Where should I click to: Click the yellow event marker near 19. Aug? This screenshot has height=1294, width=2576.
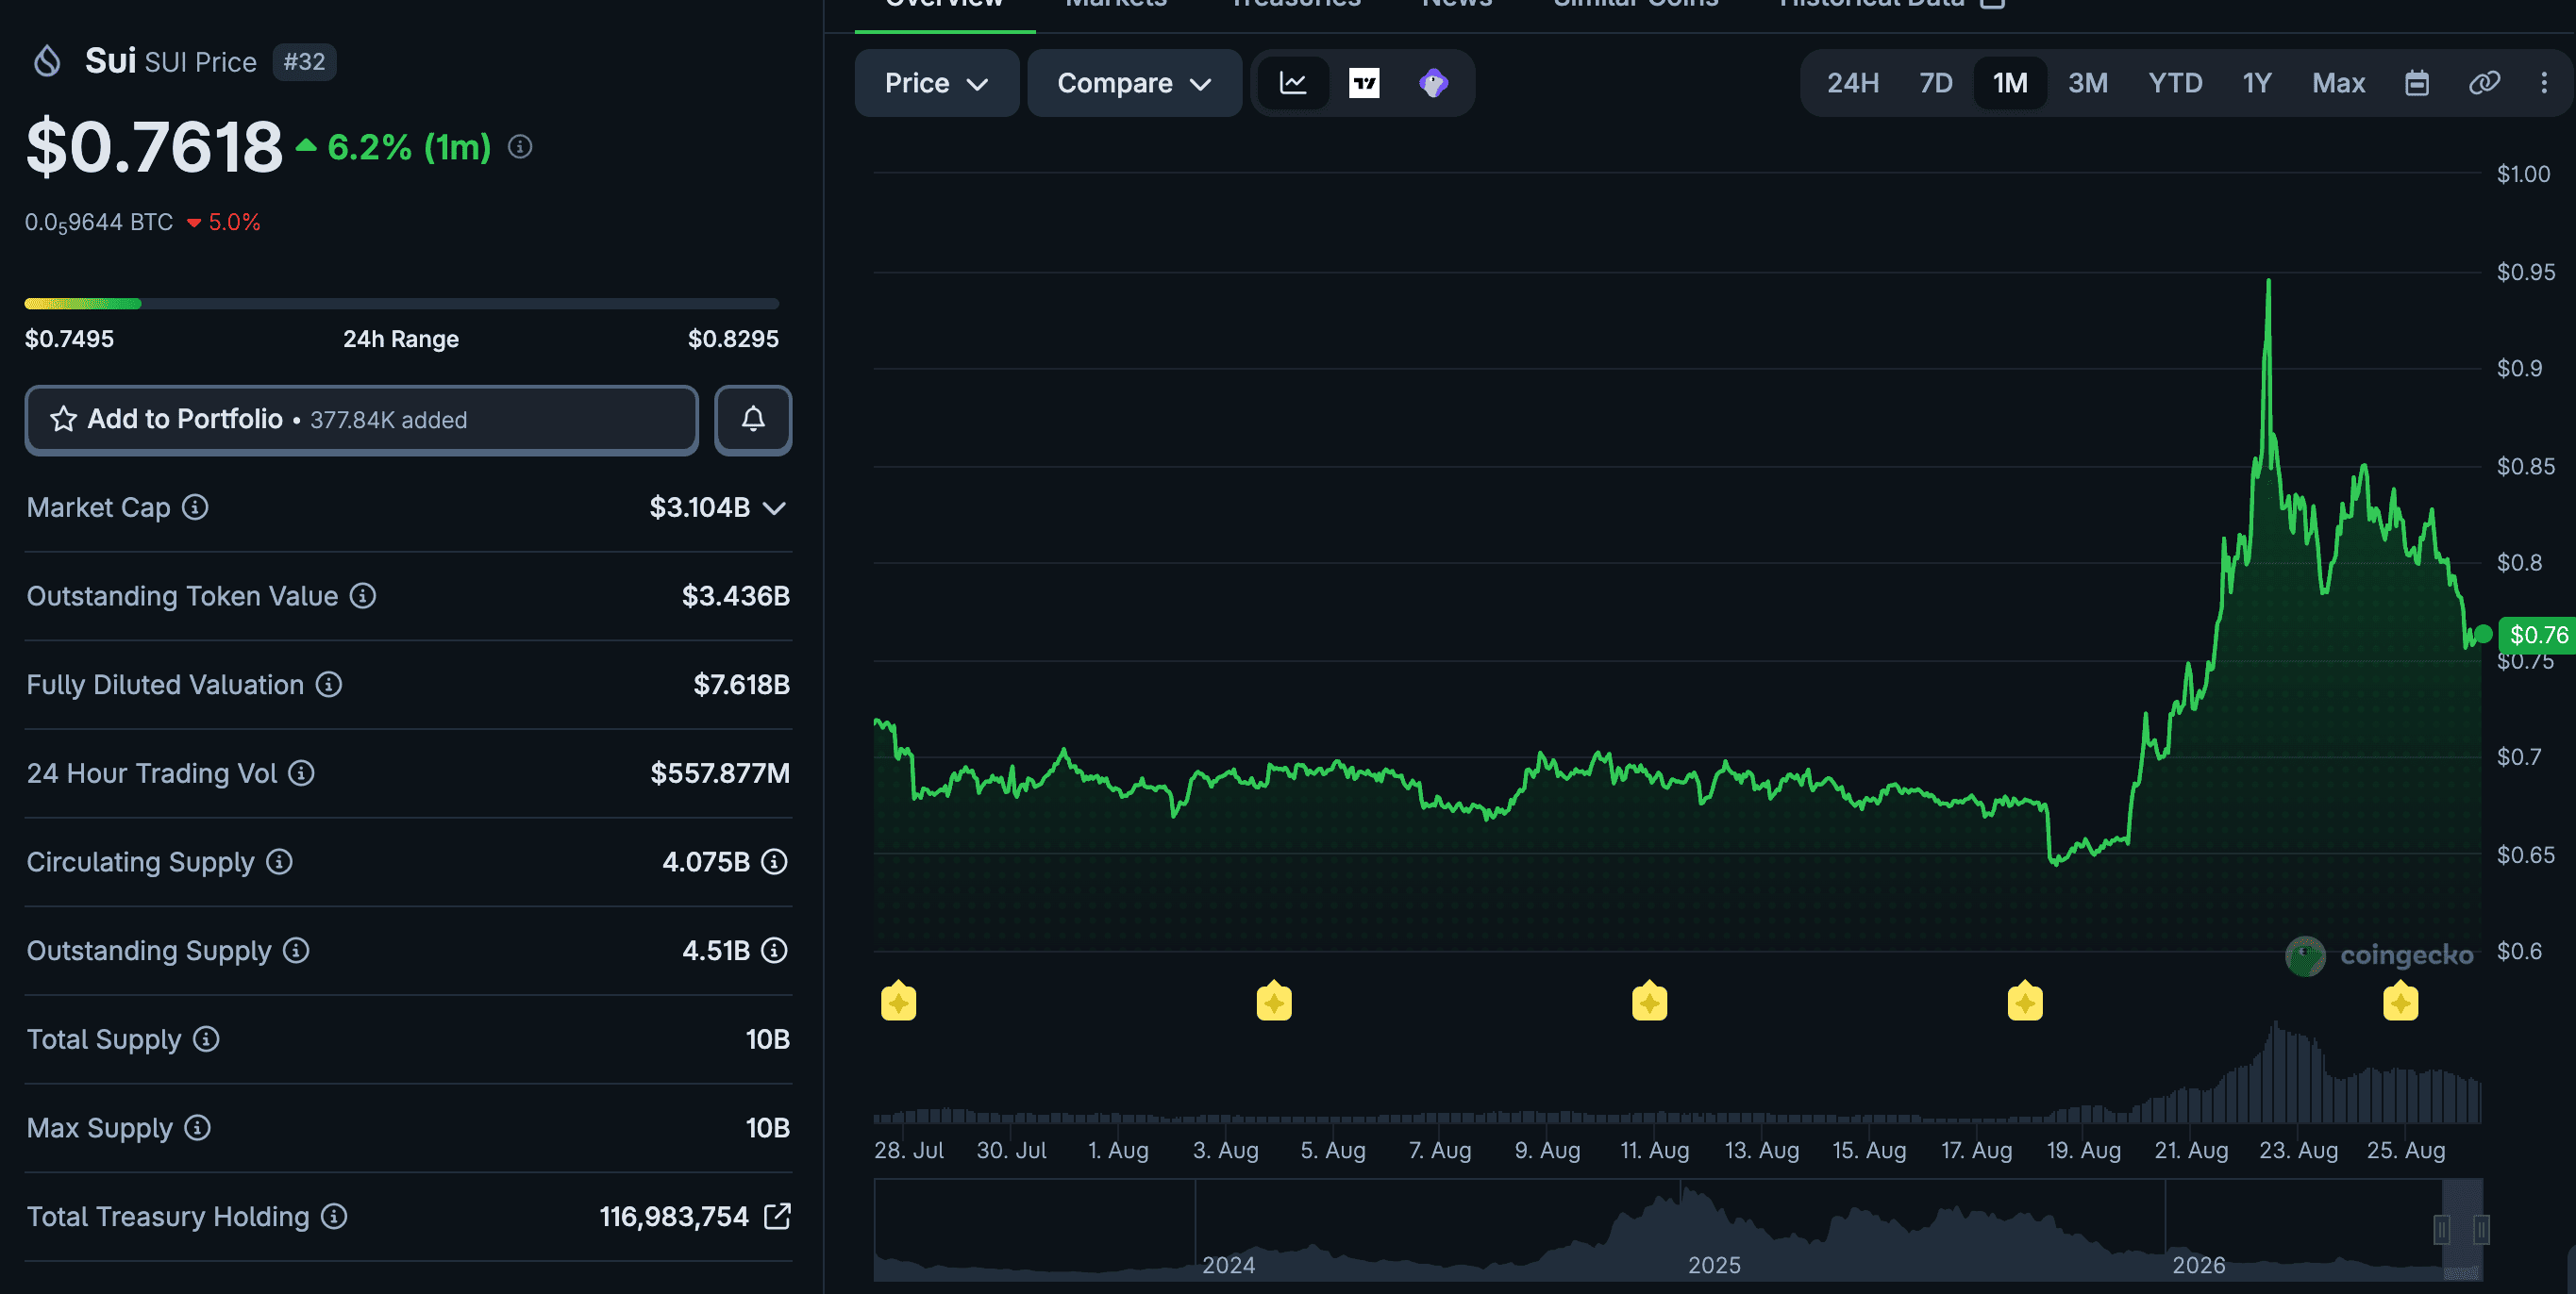(x=2025, y=1002)
